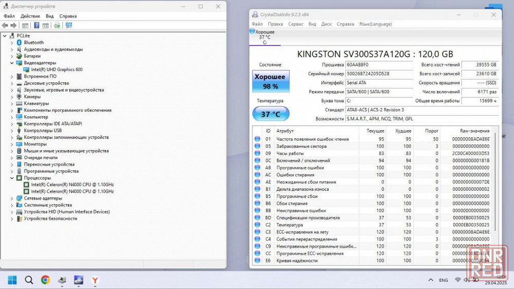
Task: Select the Неожиданные сбои питания row
Action: click(x=373, y=182)
